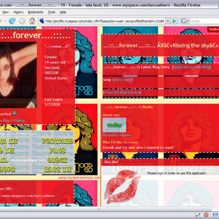Image resolution: width=219 pixels, height=219 pixels.
Task: Click the 'Please login in order to use this applicaion.' text
Action: pyautogui.click(x=177, y=173)
